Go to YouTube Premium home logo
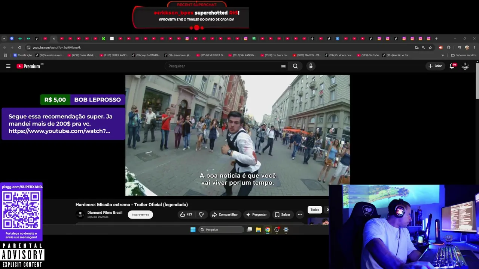This screenshot has width=479, height=269. pos(28,66)
